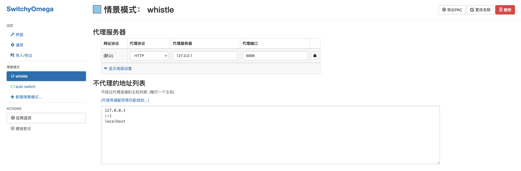Click the SwitchyOmega logo title
This screenshot has width=521, height=171.
[x=30, y=9]
